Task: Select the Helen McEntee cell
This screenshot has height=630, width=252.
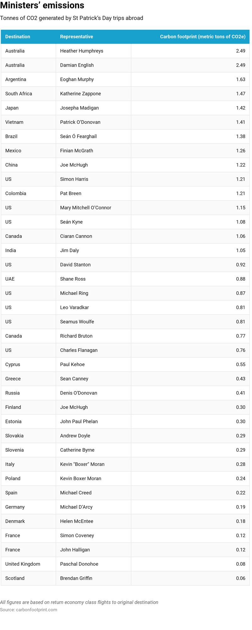Action: (x=77, y=521)
